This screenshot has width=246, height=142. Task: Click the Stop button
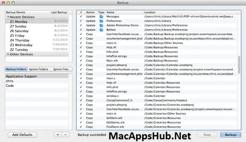[207, 135]
